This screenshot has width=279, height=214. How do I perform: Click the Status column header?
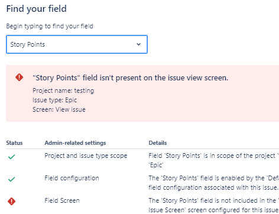(14, 143)
